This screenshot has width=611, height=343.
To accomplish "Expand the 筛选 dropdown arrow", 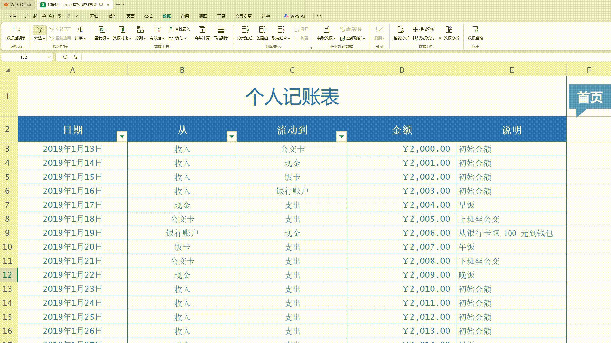I will pyautogui.click(x=44, y=38).
